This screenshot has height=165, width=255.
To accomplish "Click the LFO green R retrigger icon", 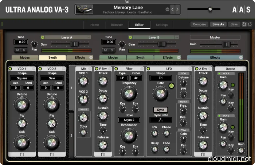I will [172, 86].
